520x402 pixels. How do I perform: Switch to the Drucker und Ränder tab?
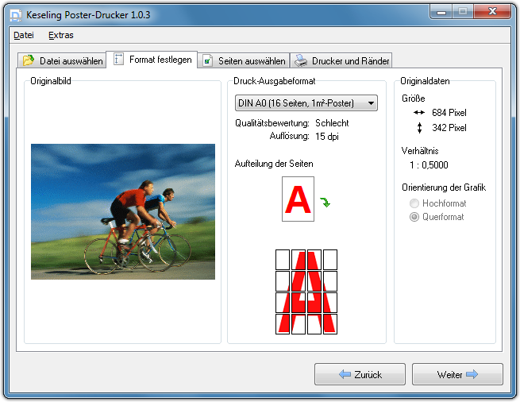(x=341, y=60)
